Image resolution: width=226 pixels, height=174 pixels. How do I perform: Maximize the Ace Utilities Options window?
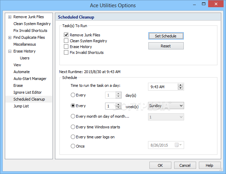click(204, 4)
